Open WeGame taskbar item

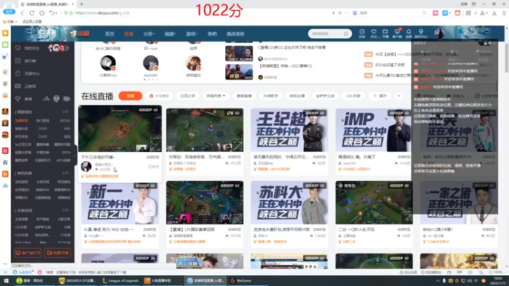point(241,280)
